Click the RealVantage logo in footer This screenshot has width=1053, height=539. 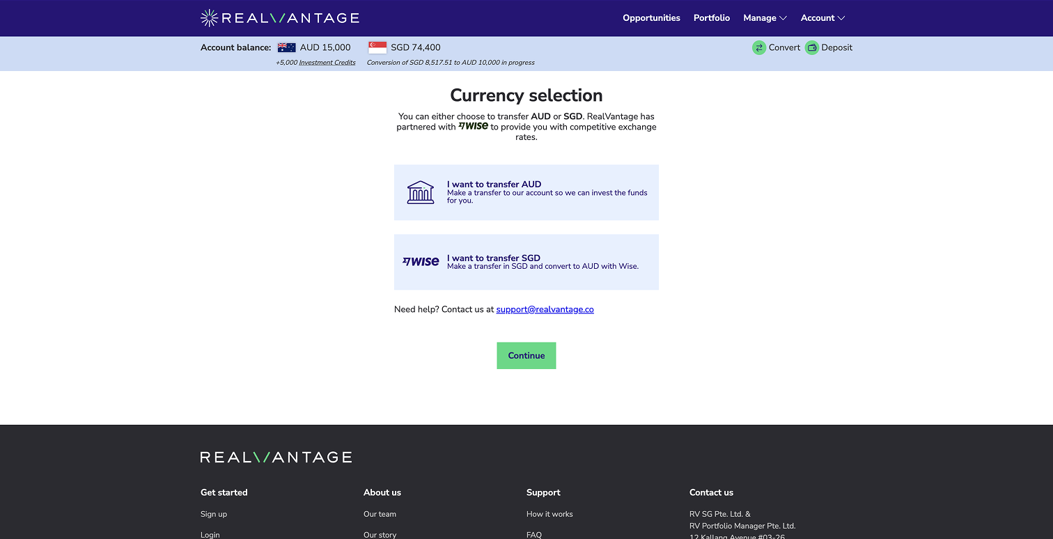pyautogui.click(x=276, y=458)
